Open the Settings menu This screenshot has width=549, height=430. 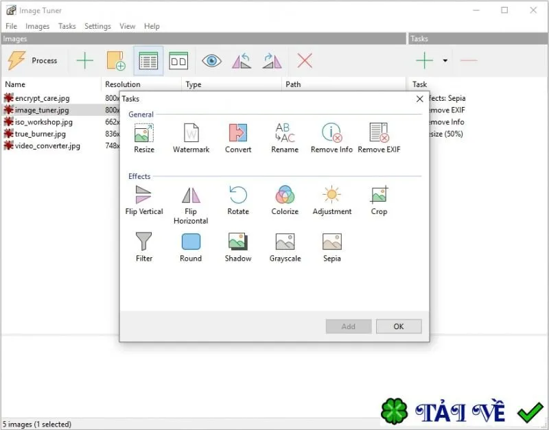coord(97,26)
